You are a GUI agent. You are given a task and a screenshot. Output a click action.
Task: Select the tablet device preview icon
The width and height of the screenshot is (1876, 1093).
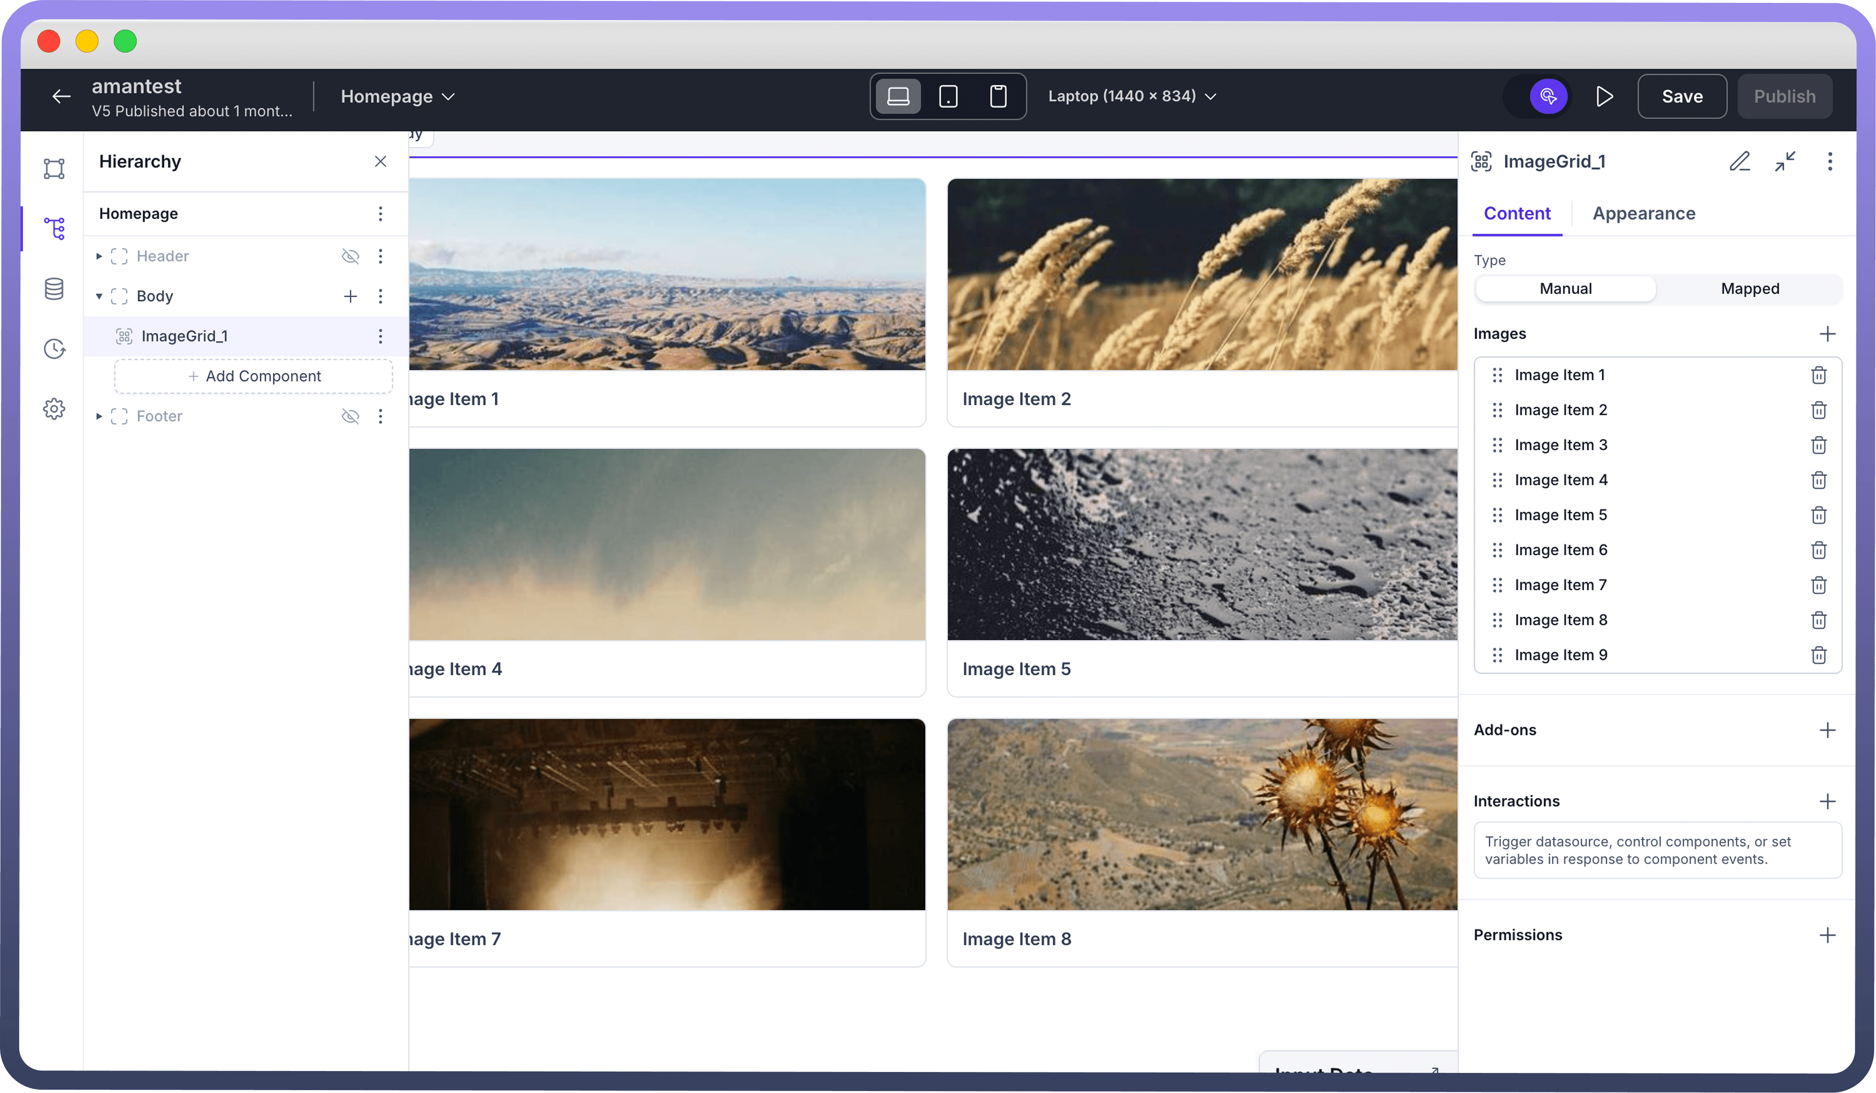(948, 96)
